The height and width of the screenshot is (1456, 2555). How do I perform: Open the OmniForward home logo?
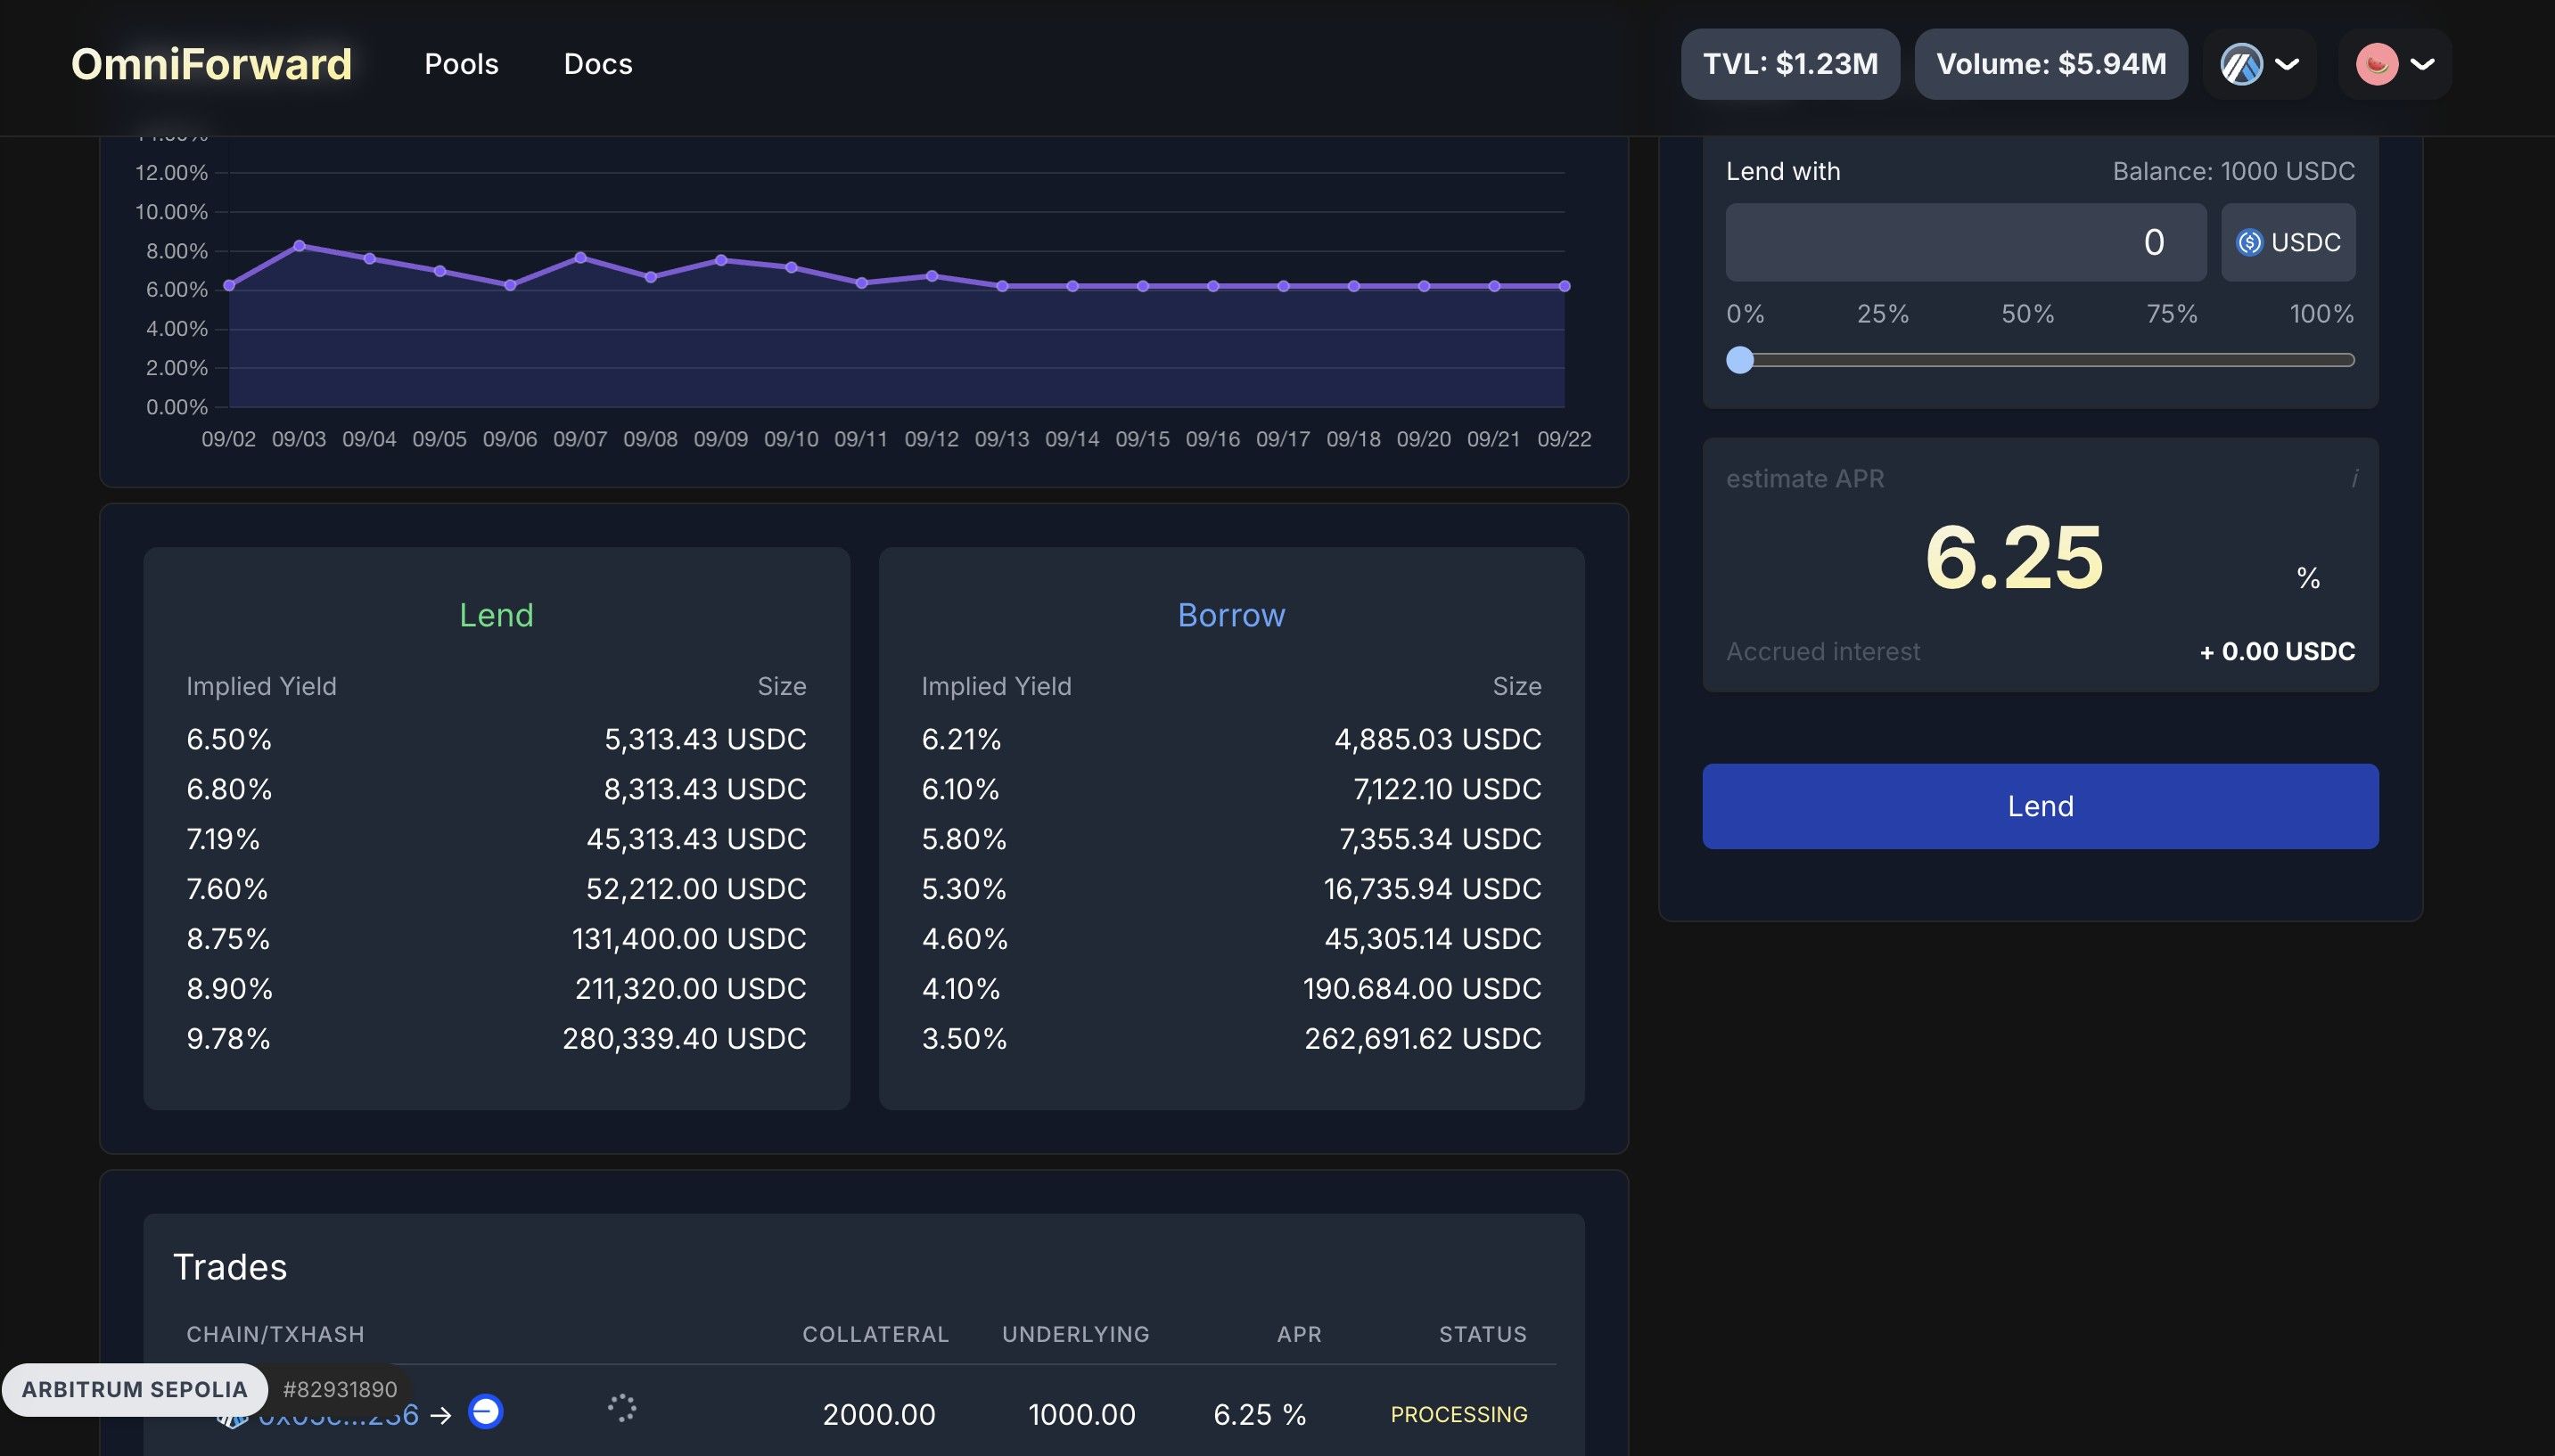(x=211, y=64)
